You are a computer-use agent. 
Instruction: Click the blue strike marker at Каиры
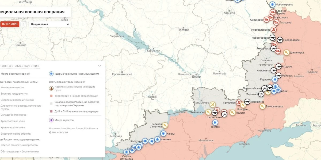click(163, 134)
